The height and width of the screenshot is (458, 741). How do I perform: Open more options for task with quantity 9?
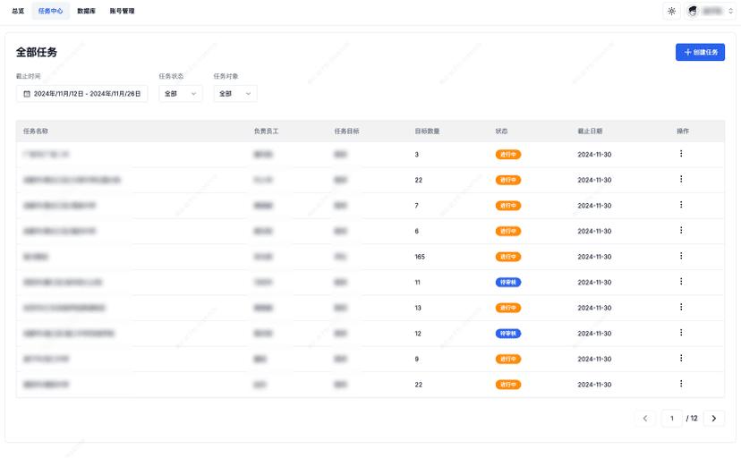pos(681,359)
